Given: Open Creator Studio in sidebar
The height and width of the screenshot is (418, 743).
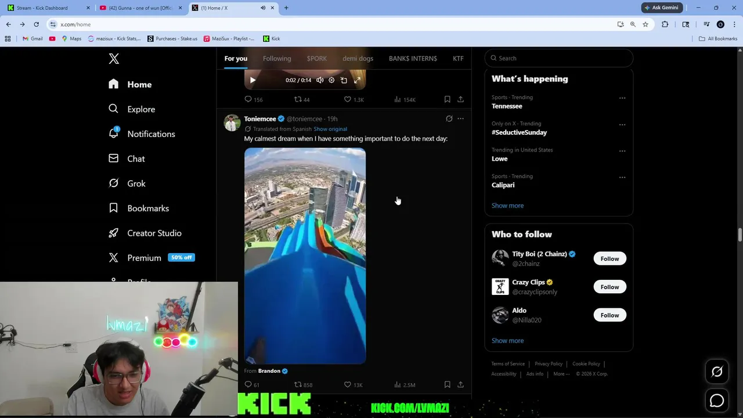Looking at the screenshot, I should click(x=145, y=233).
